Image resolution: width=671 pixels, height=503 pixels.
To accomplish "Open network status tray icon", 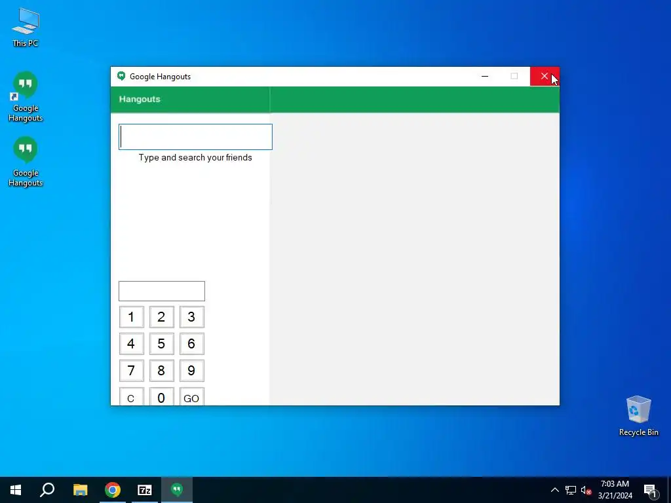I will (x=571, y=490).
